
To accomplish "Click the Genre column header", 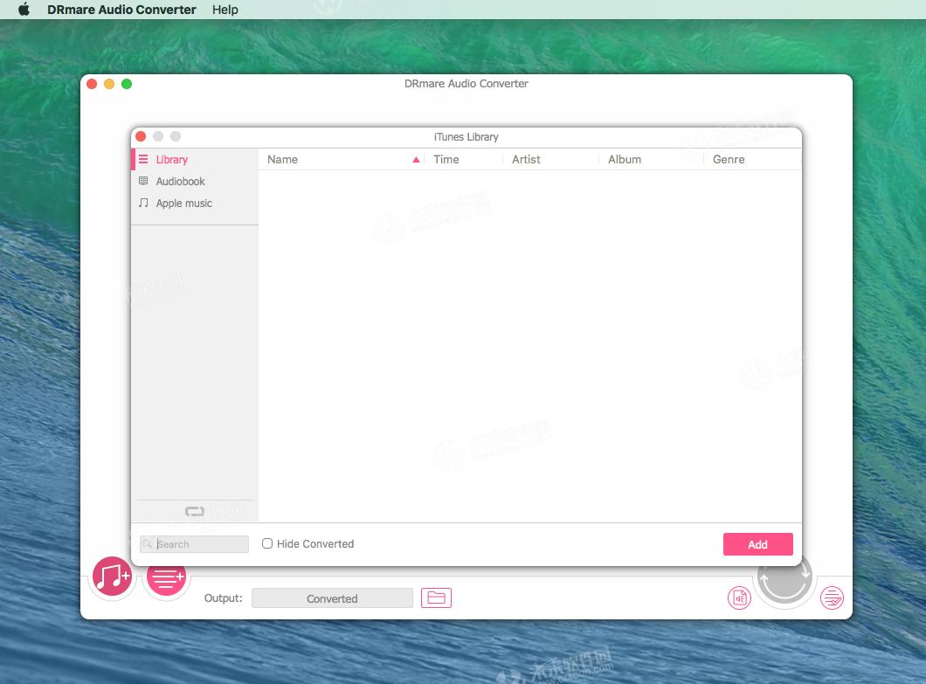I will click(x=729, y=160).
